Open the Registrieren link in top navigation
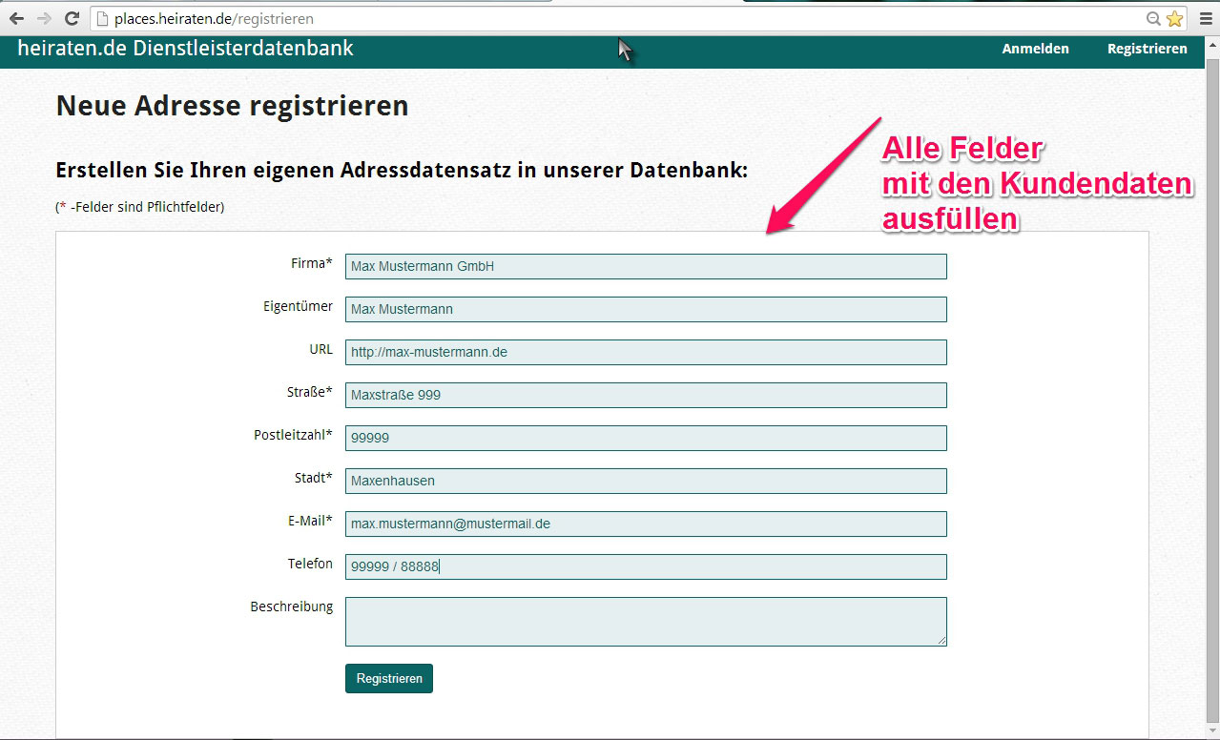This screenshot has width=1220, height=740. [x=1147, y=49]
